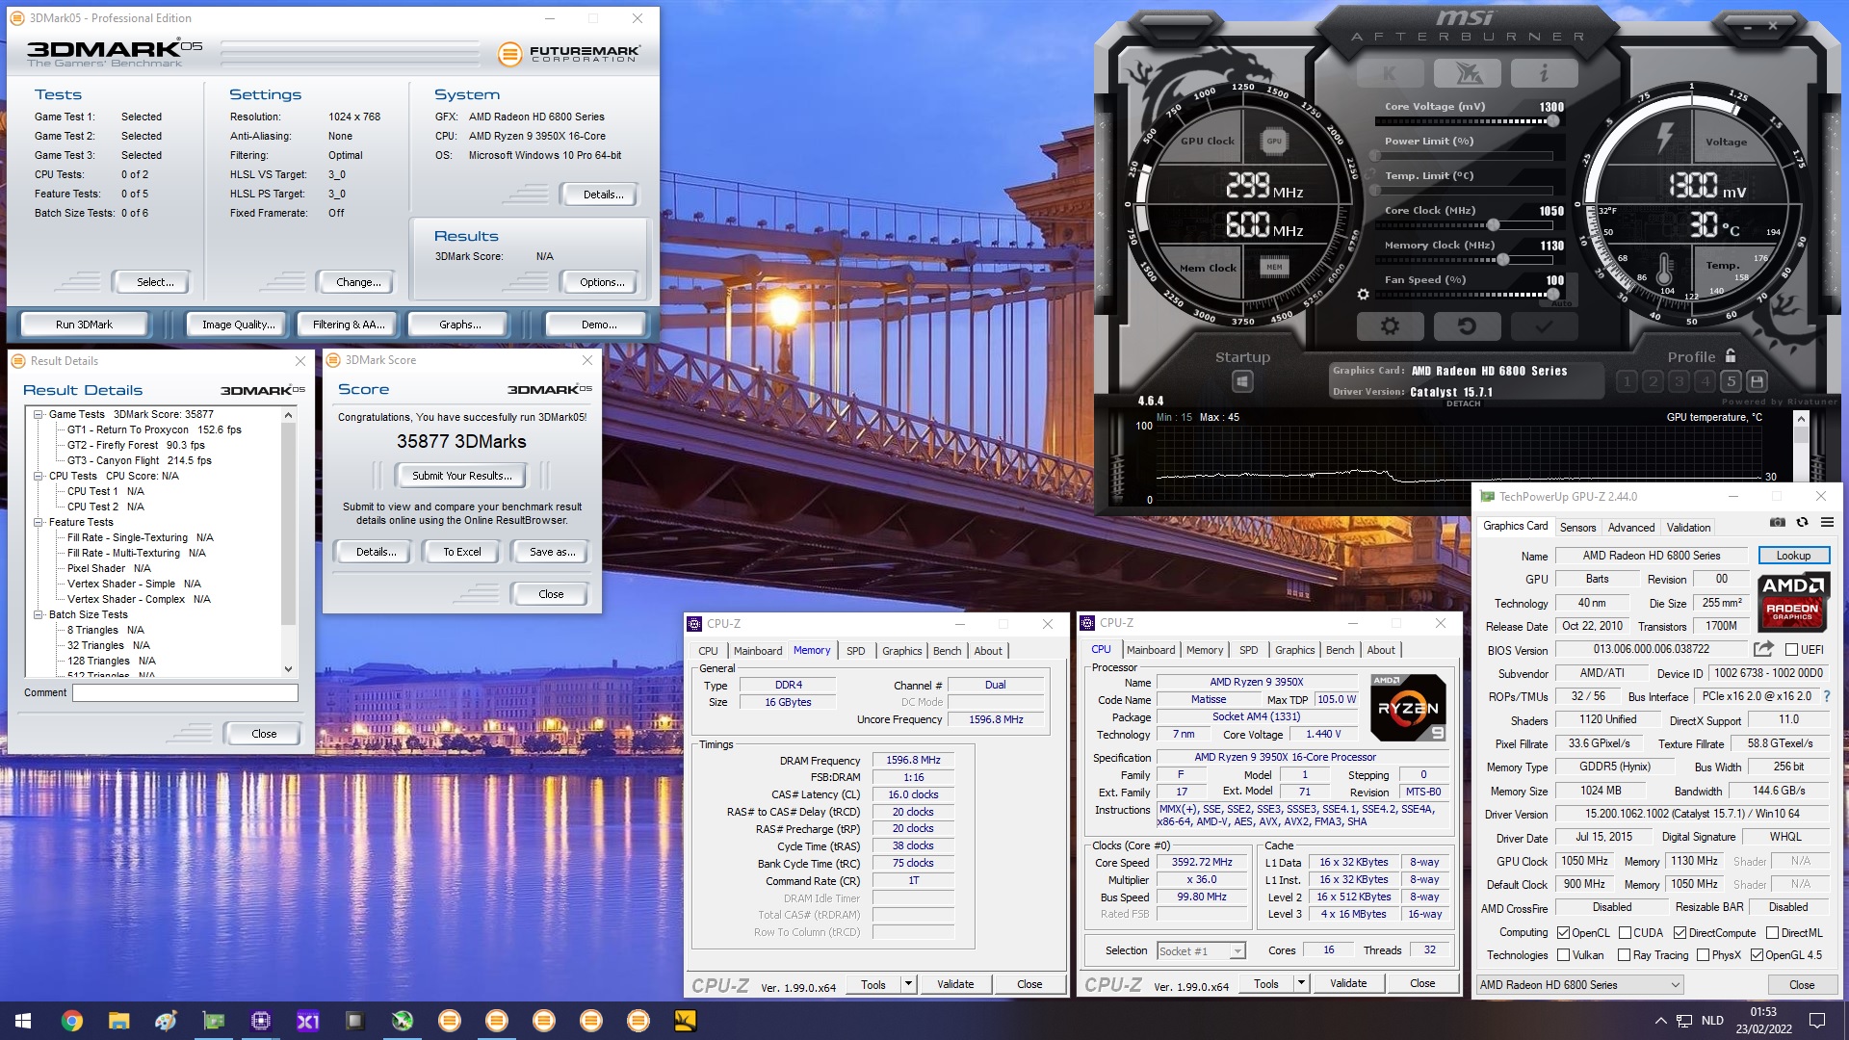Toggle DirectCompute checkbox in GPU-Z
Viewport: 1849px width, 1040px height.
pyautogui.click(x=1680, y=933)
